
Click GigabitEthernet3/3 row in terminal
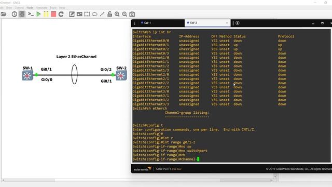click(210, 104)
